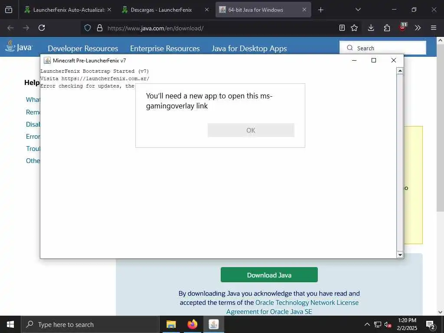Image resolution: width=444 pixels, height=333 pixels.
Task: Show hidden system tray icons
Action: (x=367, y=324)
